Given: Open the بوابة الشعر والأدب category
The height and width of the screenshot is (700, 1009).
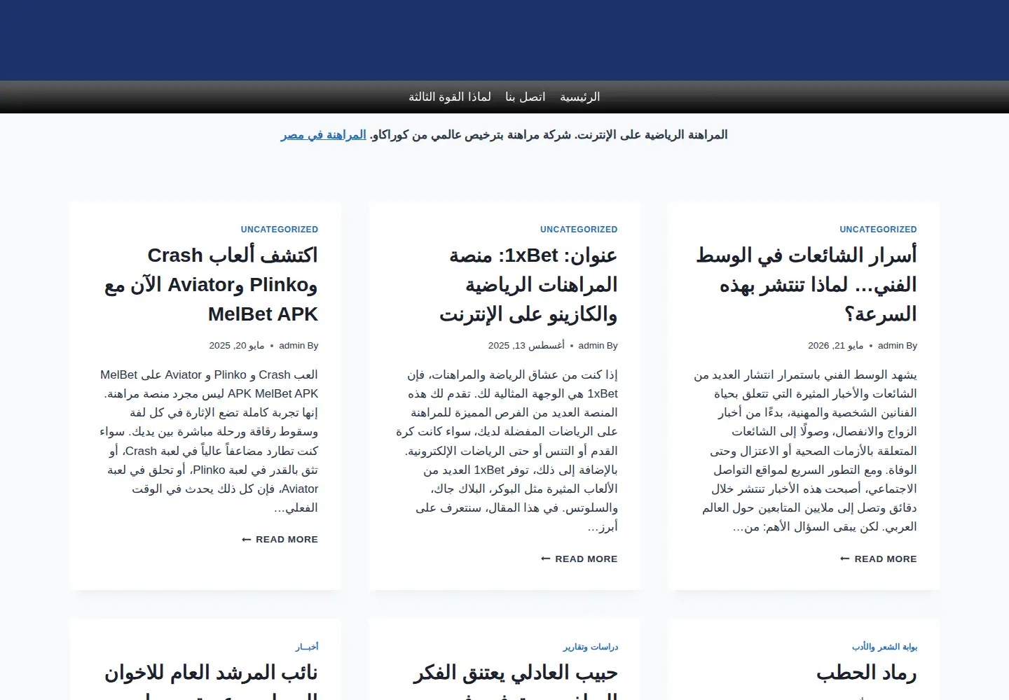Looking at the screenshot, I should (x=884, y=647).
